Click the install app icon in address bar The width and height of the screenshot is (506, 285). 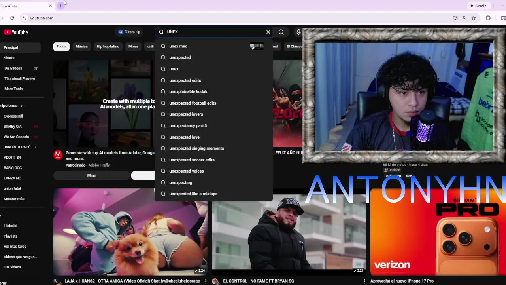[455, 18]
